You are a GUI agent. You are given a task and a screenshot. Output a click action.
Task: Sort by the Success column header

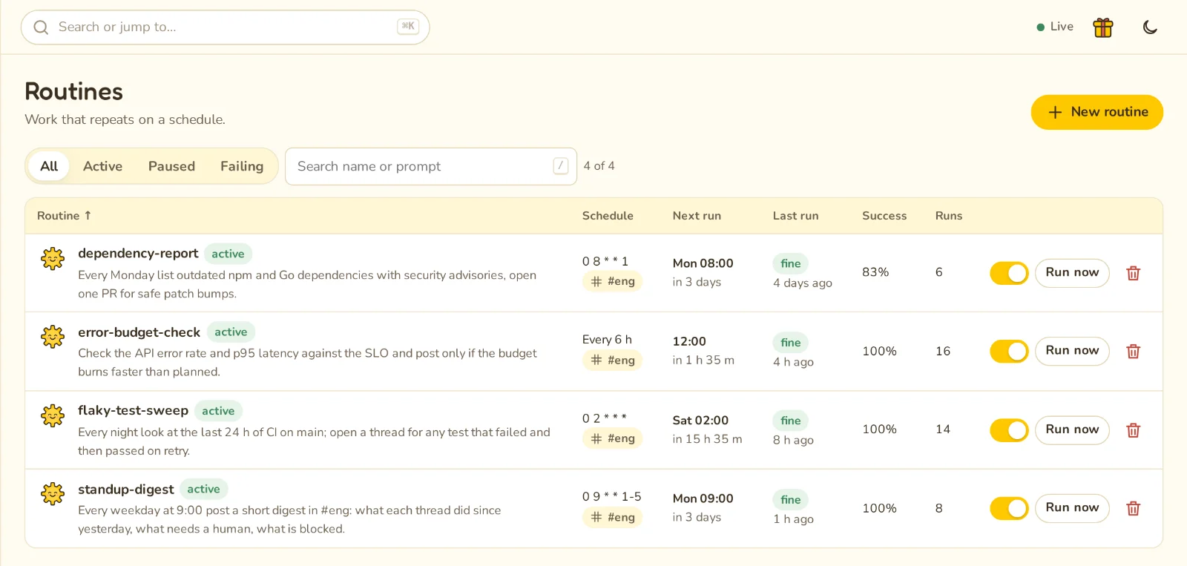pos(884,216)
